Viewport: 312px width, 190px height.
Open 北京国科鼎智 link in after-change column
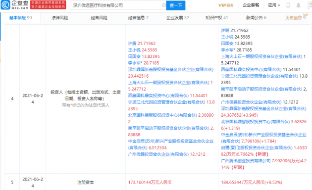[255, 122]
